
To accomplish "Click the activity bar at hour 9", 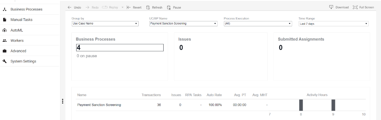I will pos(333,105).
